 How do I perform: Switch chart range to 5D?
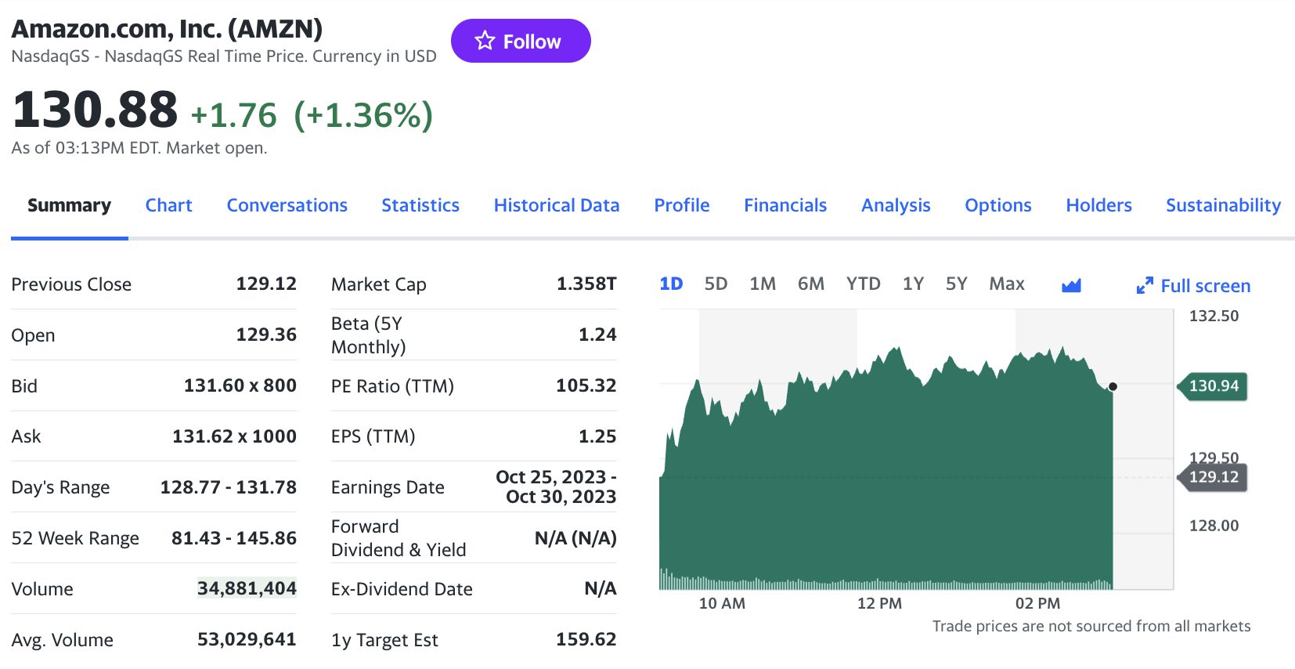click(716, 284)
